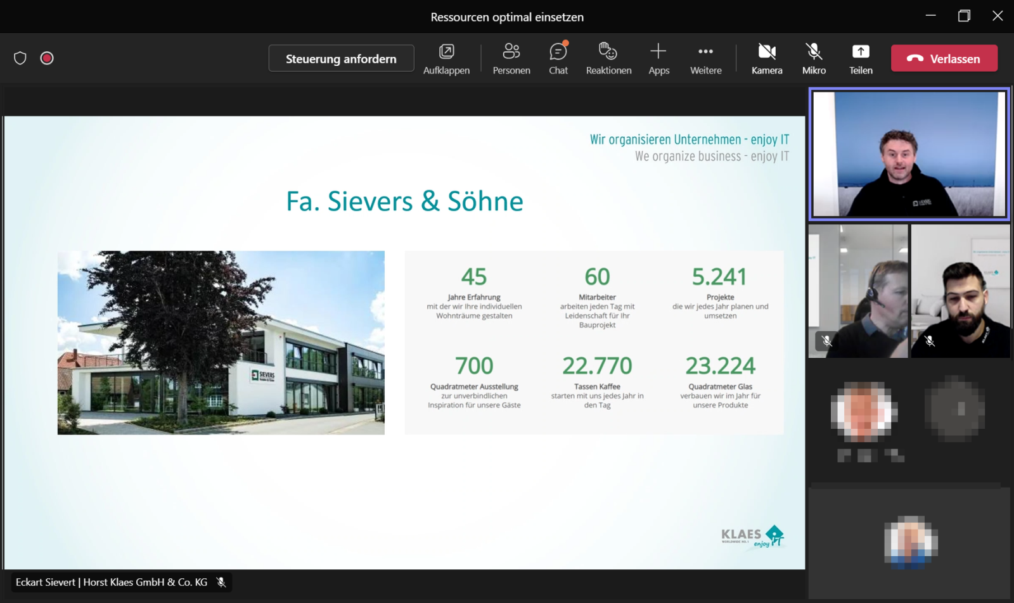Open the Apps menu
This screenshot has width=1014, height=603.
[658, 59]
